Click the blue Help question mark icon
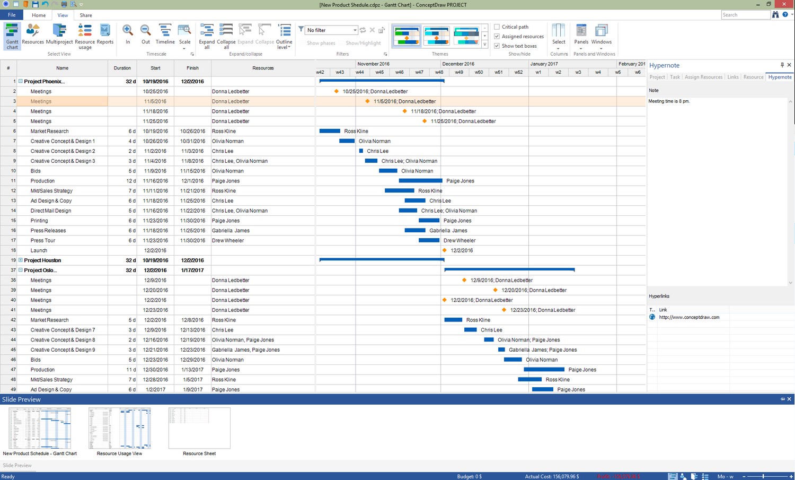This screenshot has height=480, width=795. click(785, 15)
